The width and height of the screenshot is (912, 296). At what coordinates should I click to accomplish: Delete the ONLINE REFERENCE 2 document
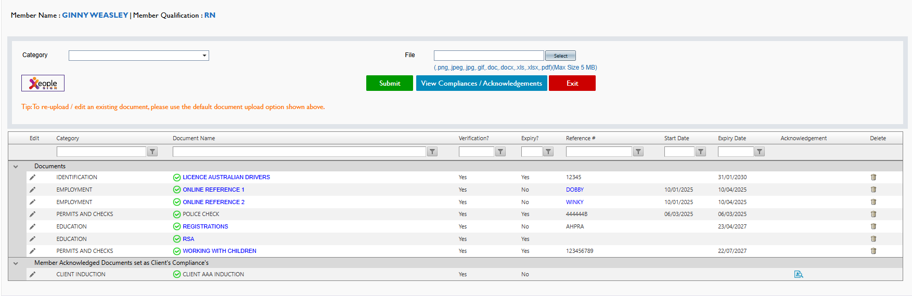pos(874,202)
